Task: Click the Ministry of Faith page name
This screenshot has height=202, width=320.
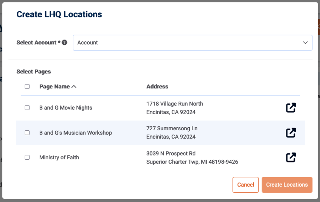Action: click(x=59, y=157)
